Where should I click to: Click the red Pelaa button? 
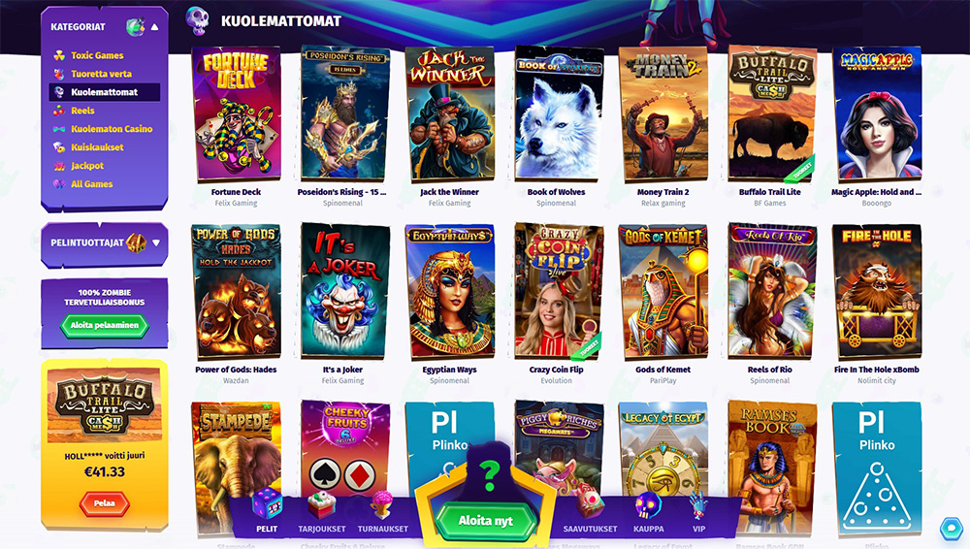click(104, 503)
